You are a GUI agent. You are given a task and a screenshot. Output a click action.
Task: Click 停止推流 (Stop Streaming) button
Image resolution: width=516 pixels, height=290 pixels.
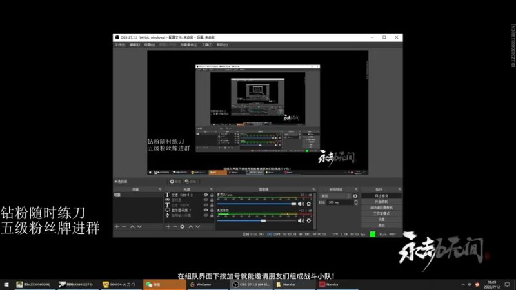tap(381, 196)
